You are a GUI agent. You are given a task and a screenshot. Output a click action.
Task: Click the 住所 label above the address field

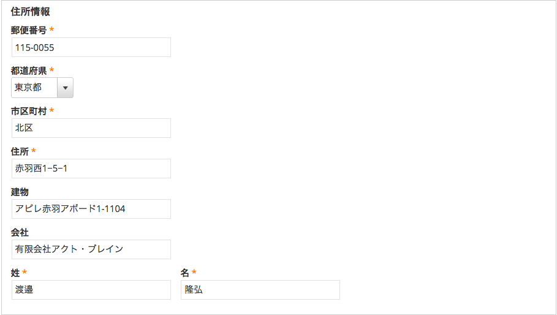coord(20,151)
